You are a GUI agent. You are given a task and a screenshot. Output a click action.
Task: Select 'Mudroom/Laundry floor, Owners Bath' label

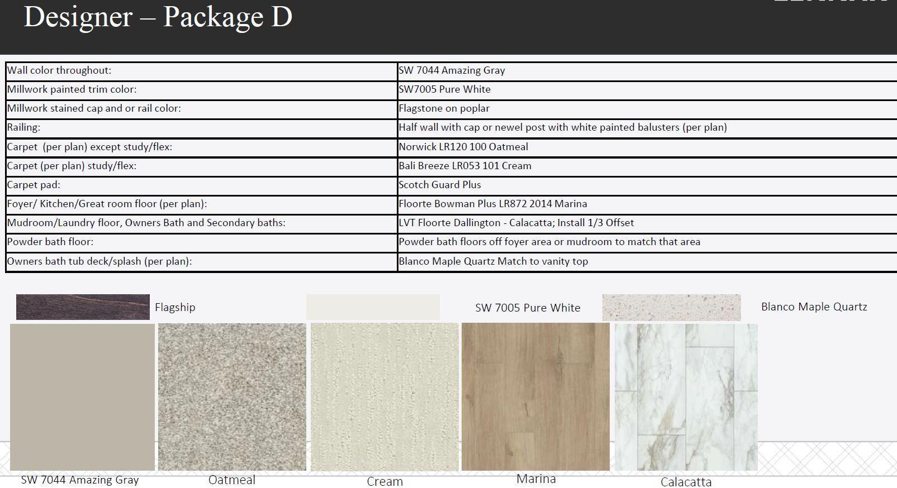tap(146, 223)
